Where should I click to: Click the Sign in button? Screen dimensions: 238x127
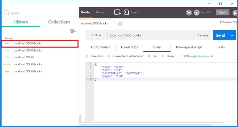pos(223,13)
